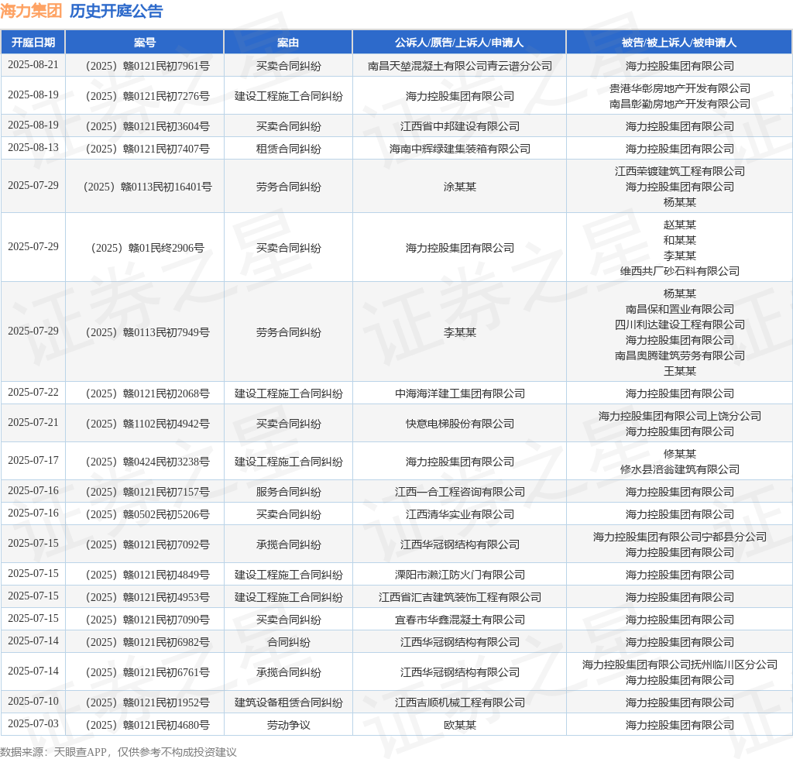
Task: Click 南昌奥腾建筑劳务有限公司 defendant
Action: (x=680, y=356)
